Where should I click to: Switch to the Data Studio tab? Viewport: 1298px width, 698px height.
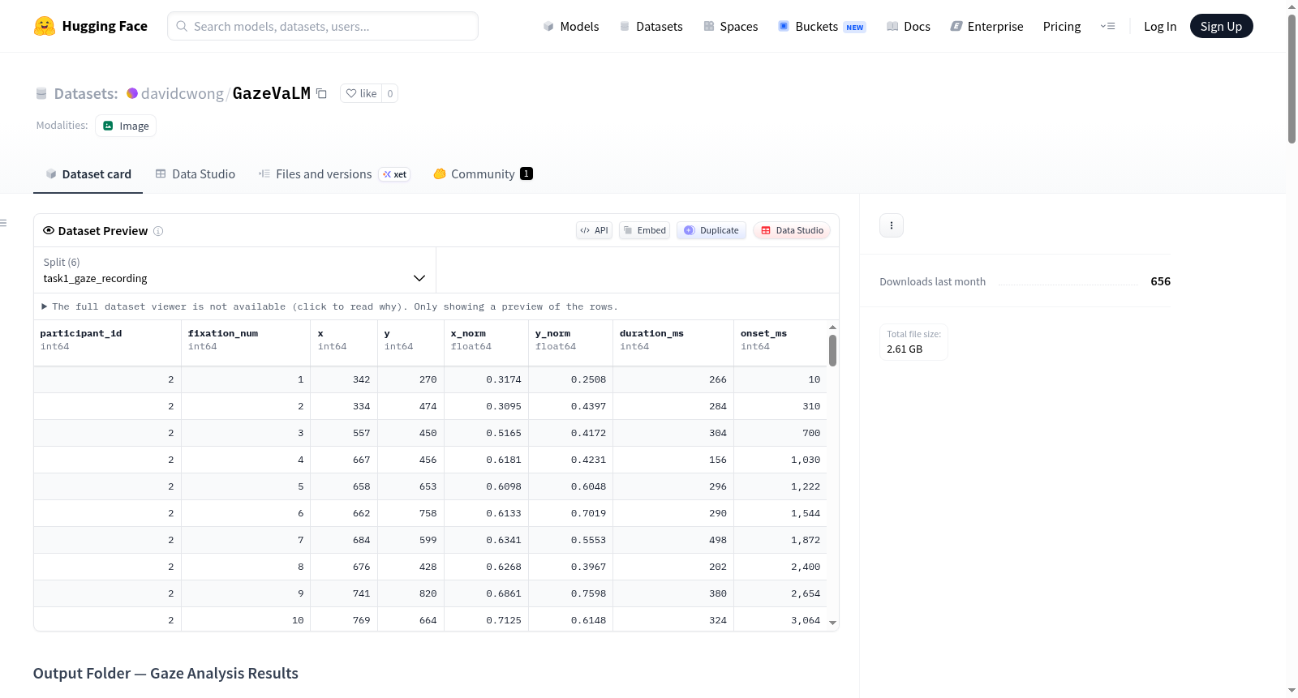pos(196,173)
